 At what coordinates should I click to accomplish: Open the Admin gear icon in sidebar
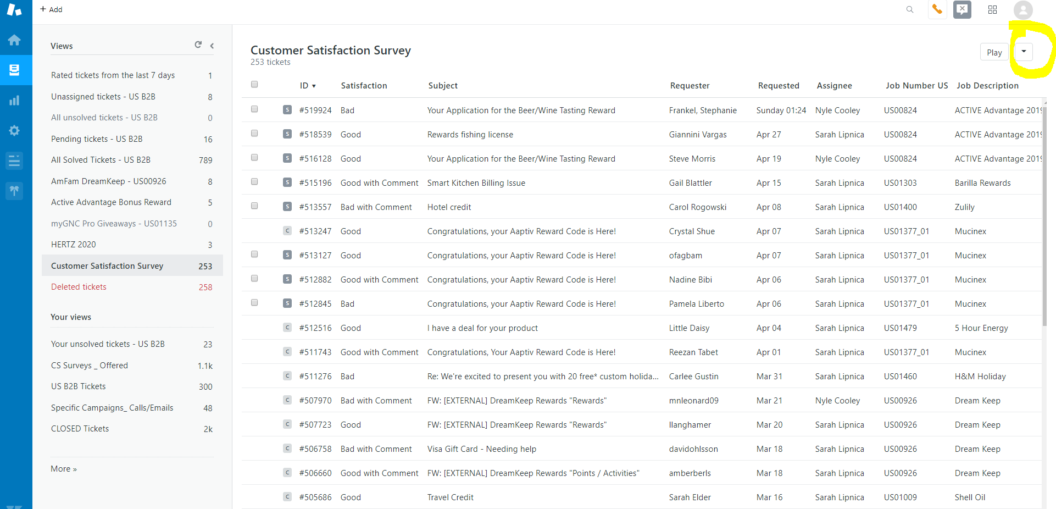tap(15, 130)
